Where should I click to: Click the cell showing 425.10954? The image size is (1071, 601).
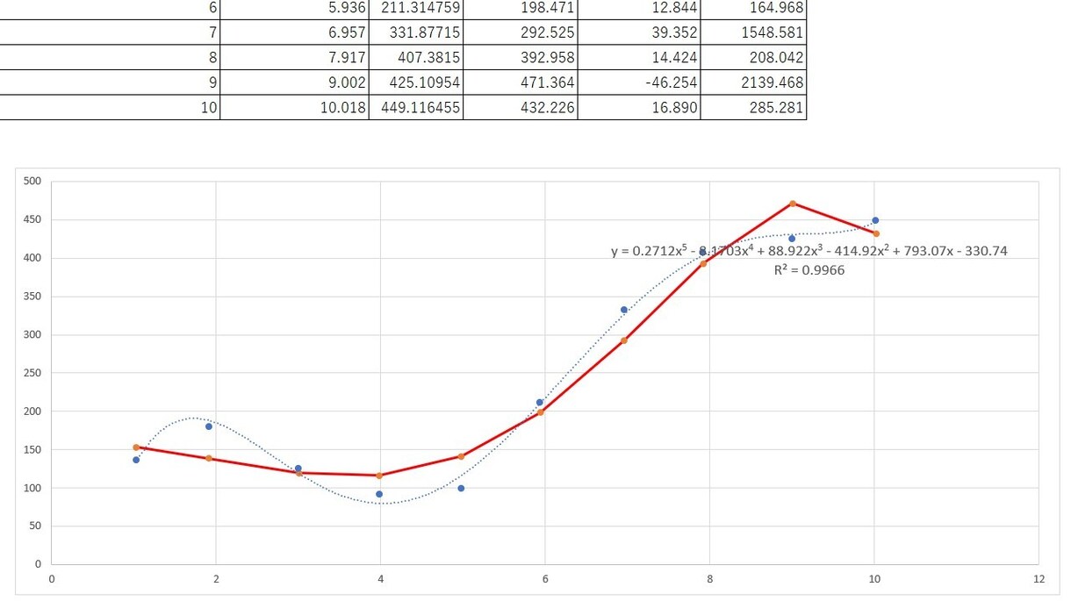[416, 82]
